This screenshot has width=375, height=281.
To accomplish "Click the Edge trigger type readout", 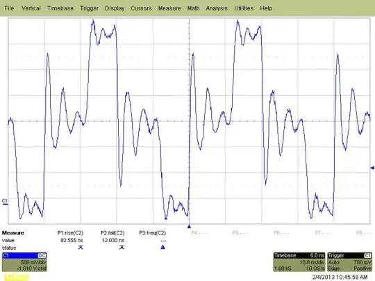I will [334, 269].
